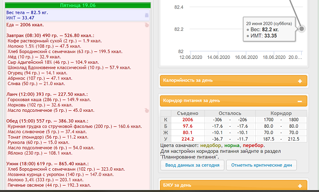Open the Ввод данных за сегодня button
The width and height of the screenshot is (319, 192).
coord(192,165)
